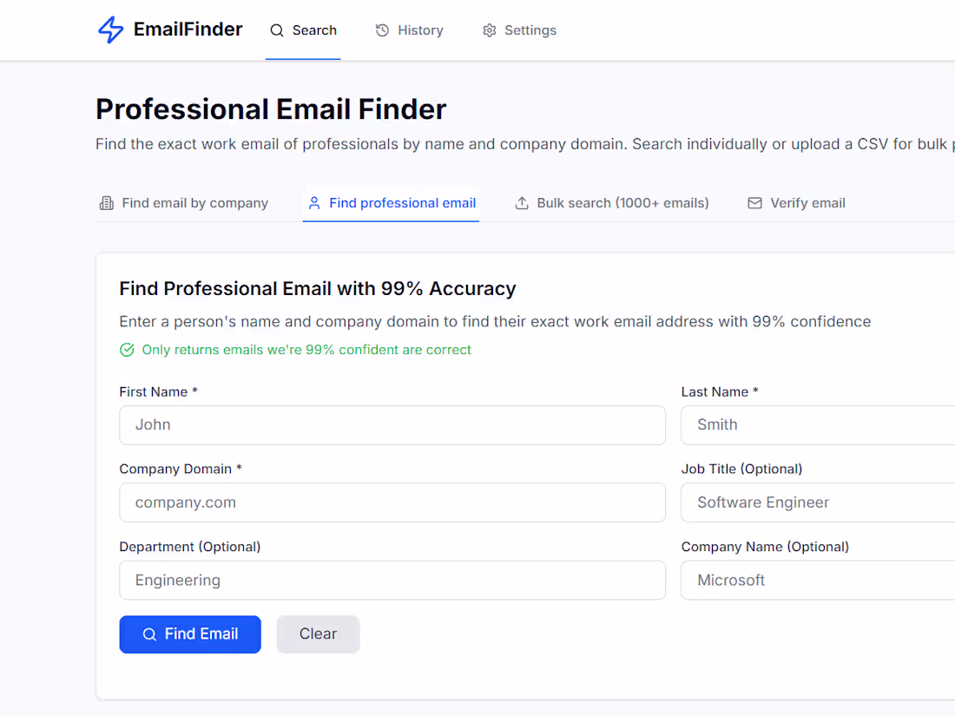Focus the First Name input field

pyautogui.click(x=392, y=425)
